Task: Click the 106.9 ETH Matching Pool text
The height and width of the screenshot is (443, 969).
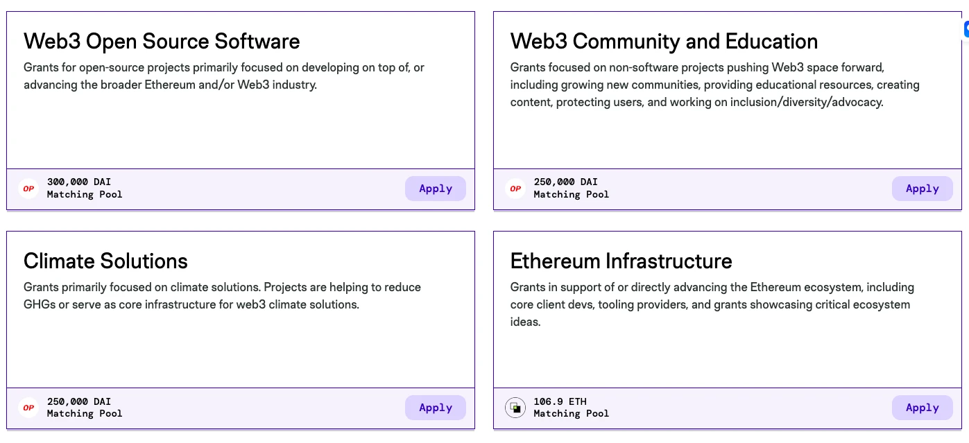Action: click(x=571, y=407)
